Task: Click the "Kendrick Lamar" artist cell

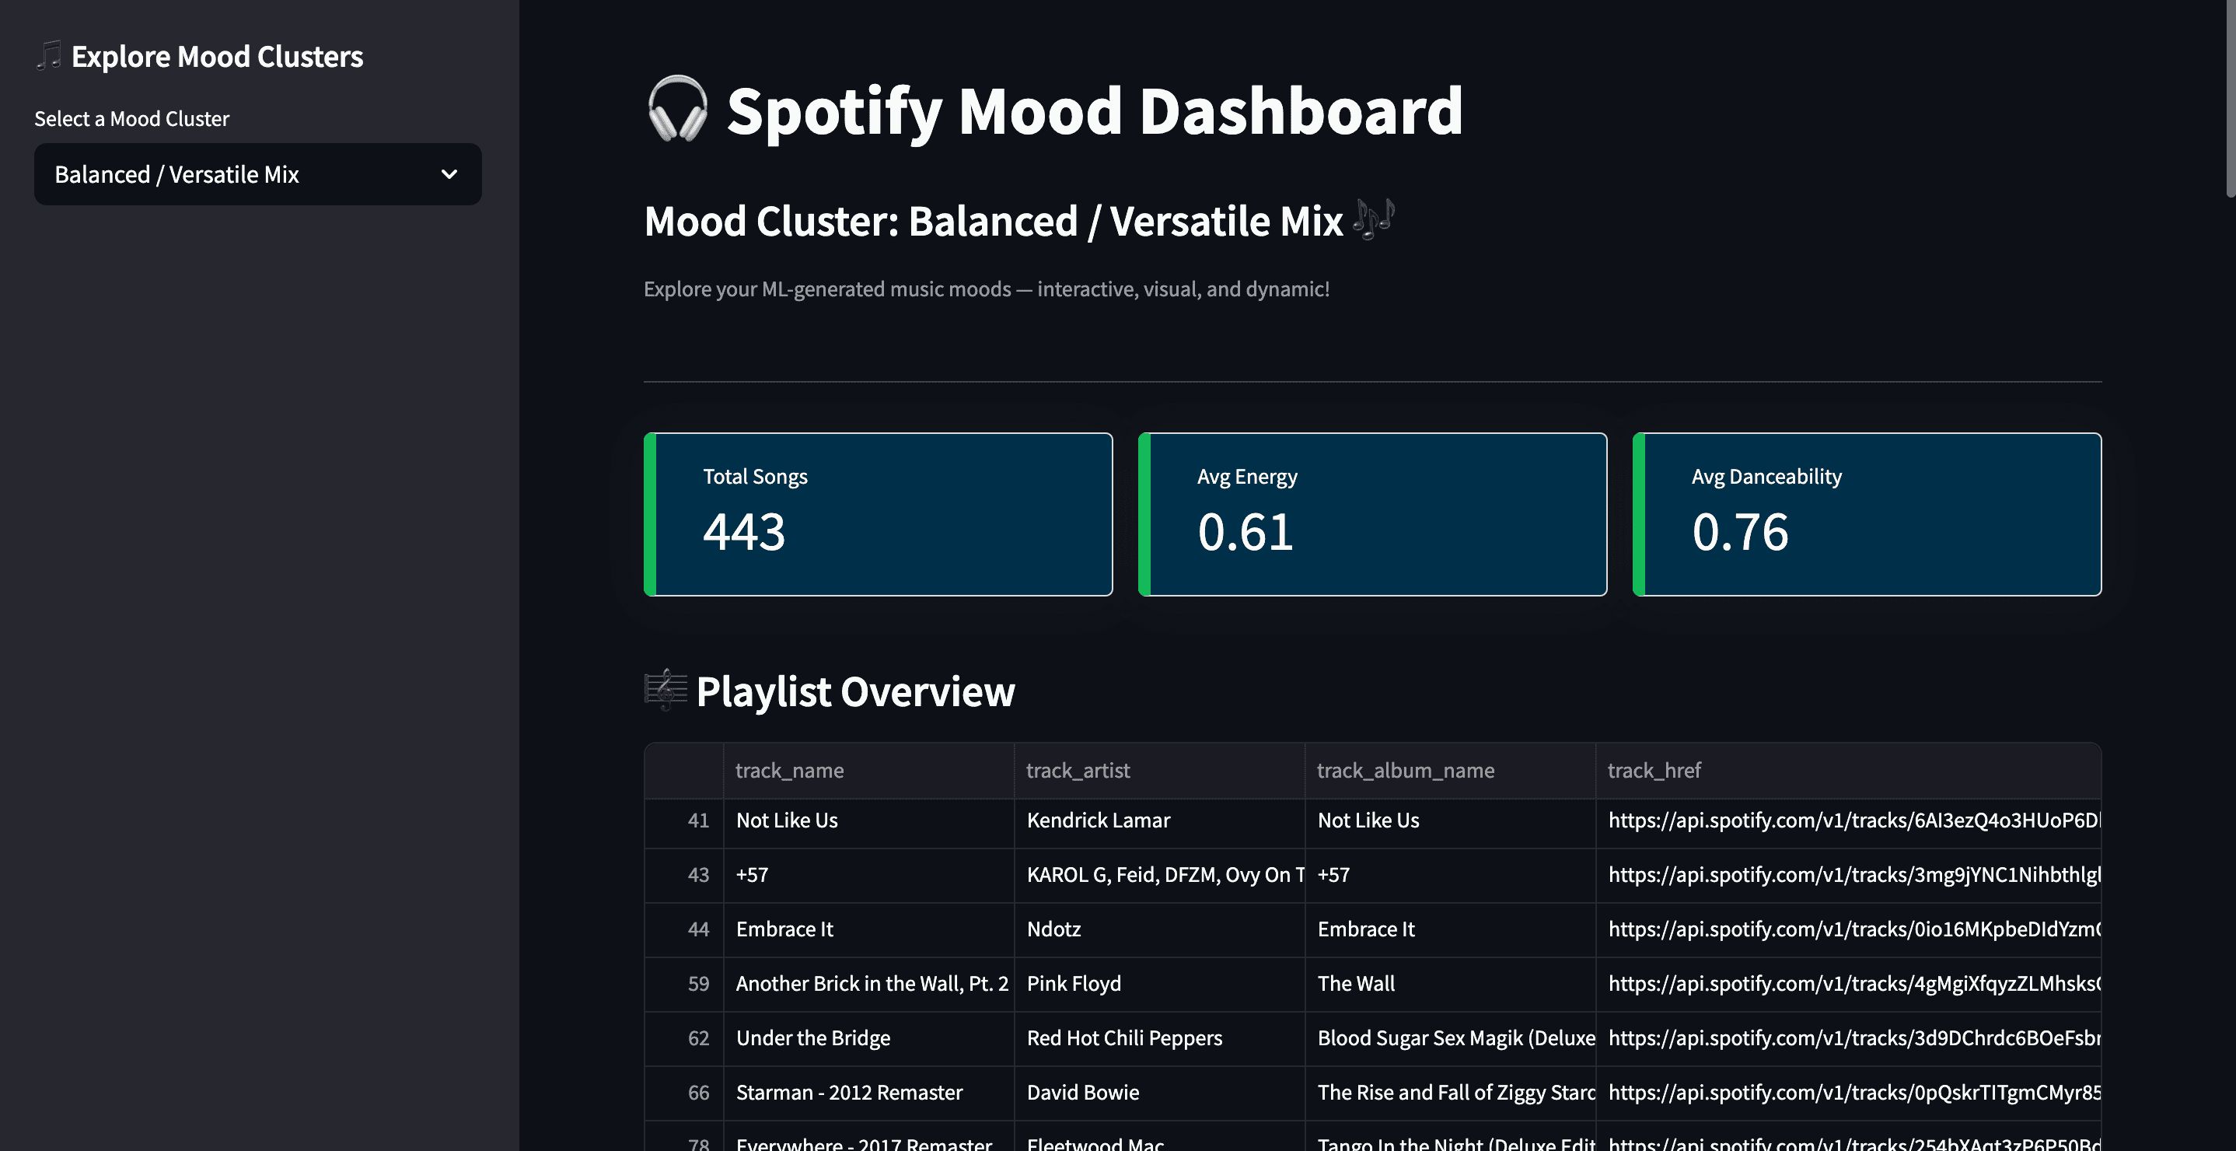Action: [x=1160, y=821]
